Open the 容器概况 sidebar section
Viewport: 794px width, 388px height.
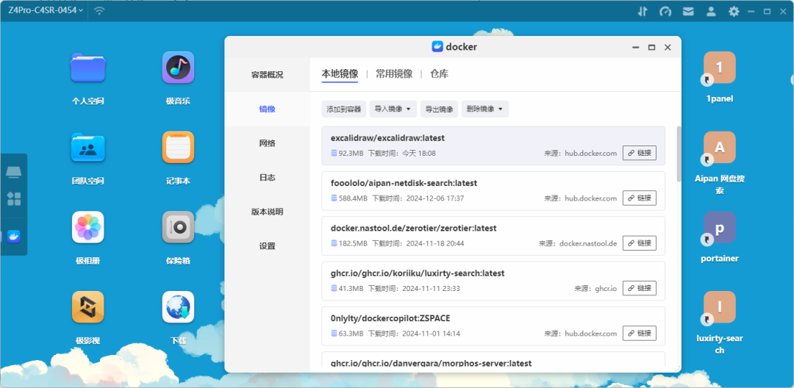pos(268,75)
